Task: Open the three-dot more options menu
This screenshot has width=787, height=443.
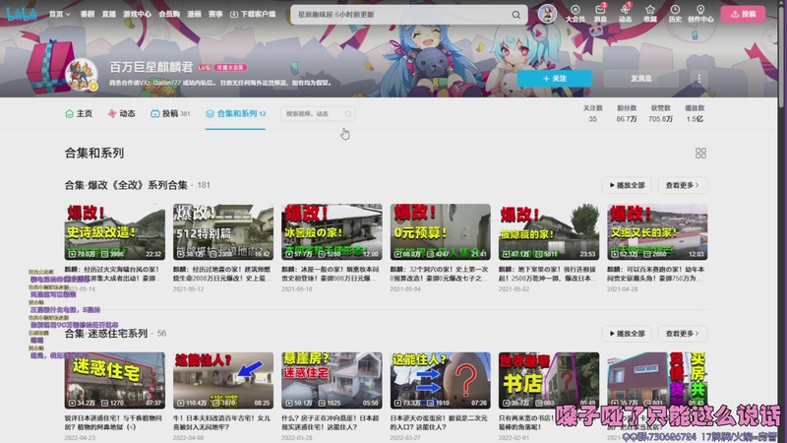Action: [x=699, y=79]
